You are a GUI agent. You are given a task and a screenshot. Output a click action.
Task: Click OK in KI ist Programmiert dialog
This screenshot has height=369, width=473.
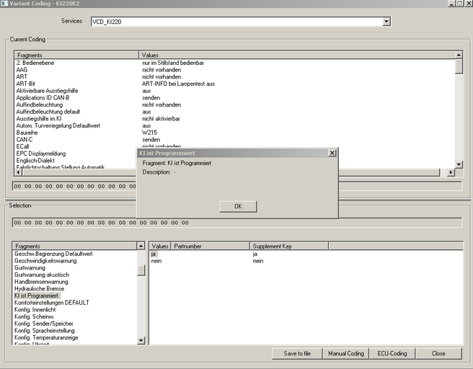238,206
